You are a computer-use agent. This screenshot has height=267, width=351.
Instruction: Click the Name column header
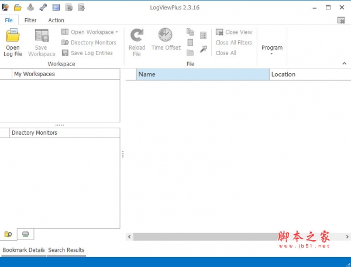203,74
